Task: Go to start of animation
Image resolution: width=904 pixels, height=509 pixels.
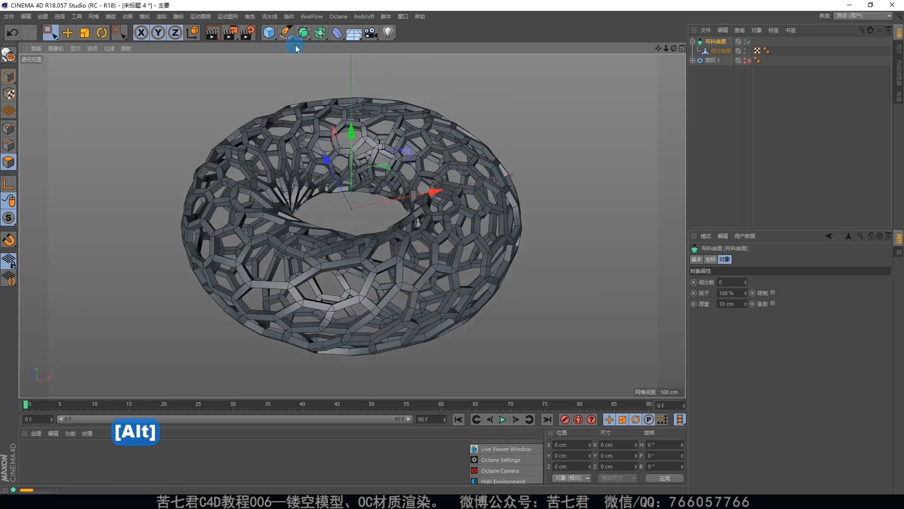Action: 458,419
